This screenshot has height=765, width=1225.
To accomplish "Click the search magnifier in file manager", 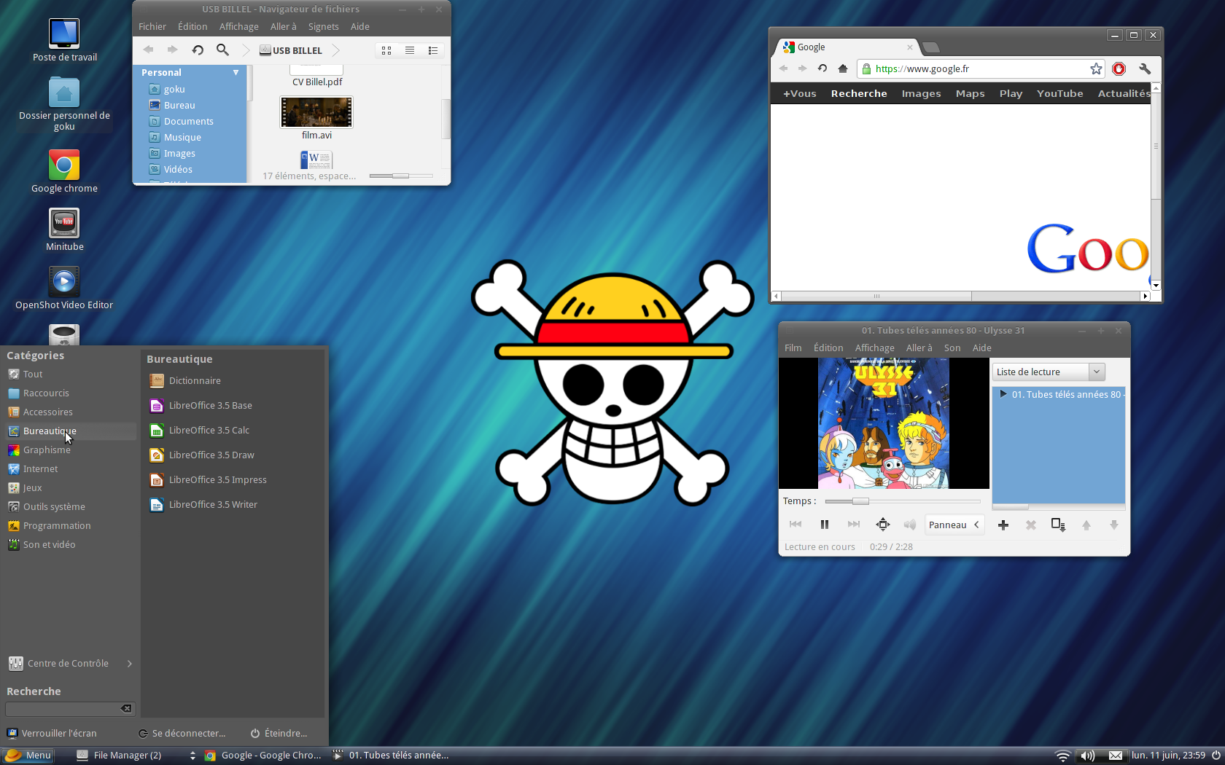I will (x=222, y=50).
